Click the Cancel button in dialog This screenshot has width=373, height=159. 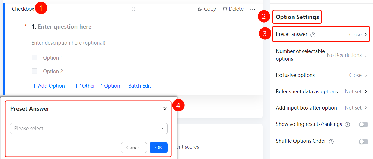point(134,148)
